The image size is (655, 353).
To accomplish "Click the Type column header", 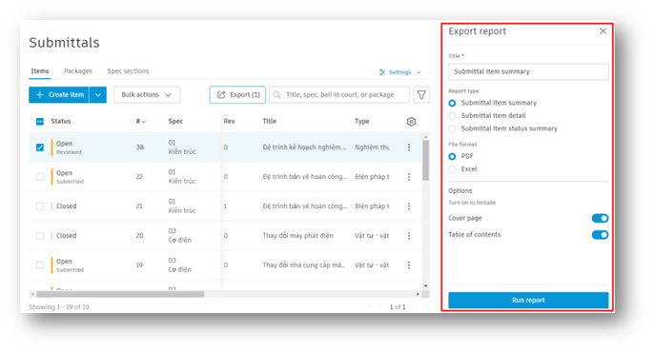I will (361, 121).
